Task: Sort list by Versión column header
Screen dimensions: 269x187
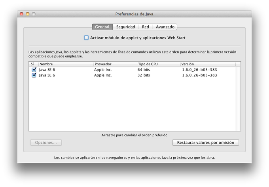Action: pos(208,64)
